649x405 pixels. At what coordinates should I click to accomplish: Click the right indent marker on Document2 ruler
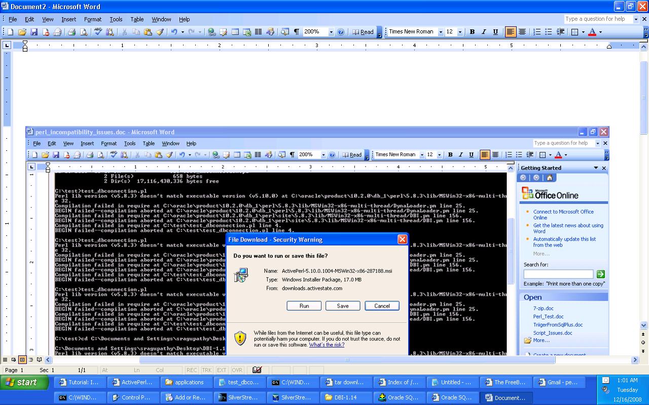coord(609,47)
